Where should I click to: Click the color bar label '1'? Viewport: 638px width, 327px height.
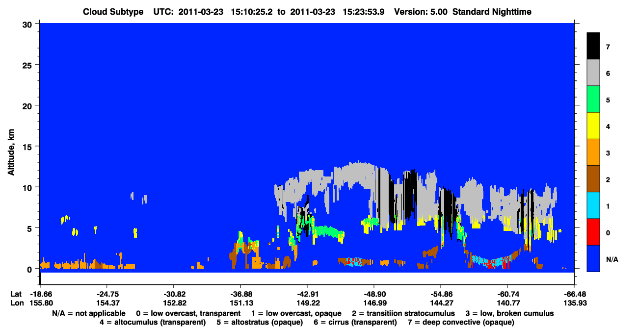click(x=608, y=206)
